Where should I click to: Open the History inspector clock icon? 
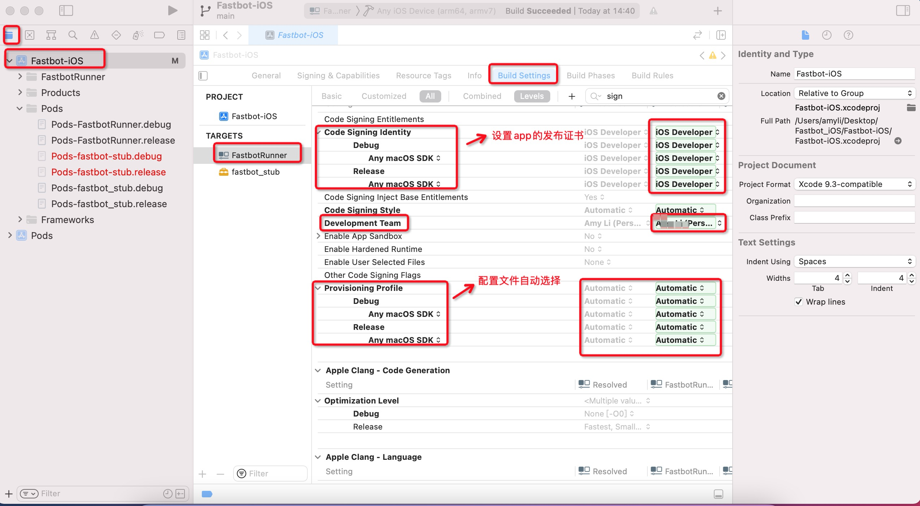coord(827,35)
